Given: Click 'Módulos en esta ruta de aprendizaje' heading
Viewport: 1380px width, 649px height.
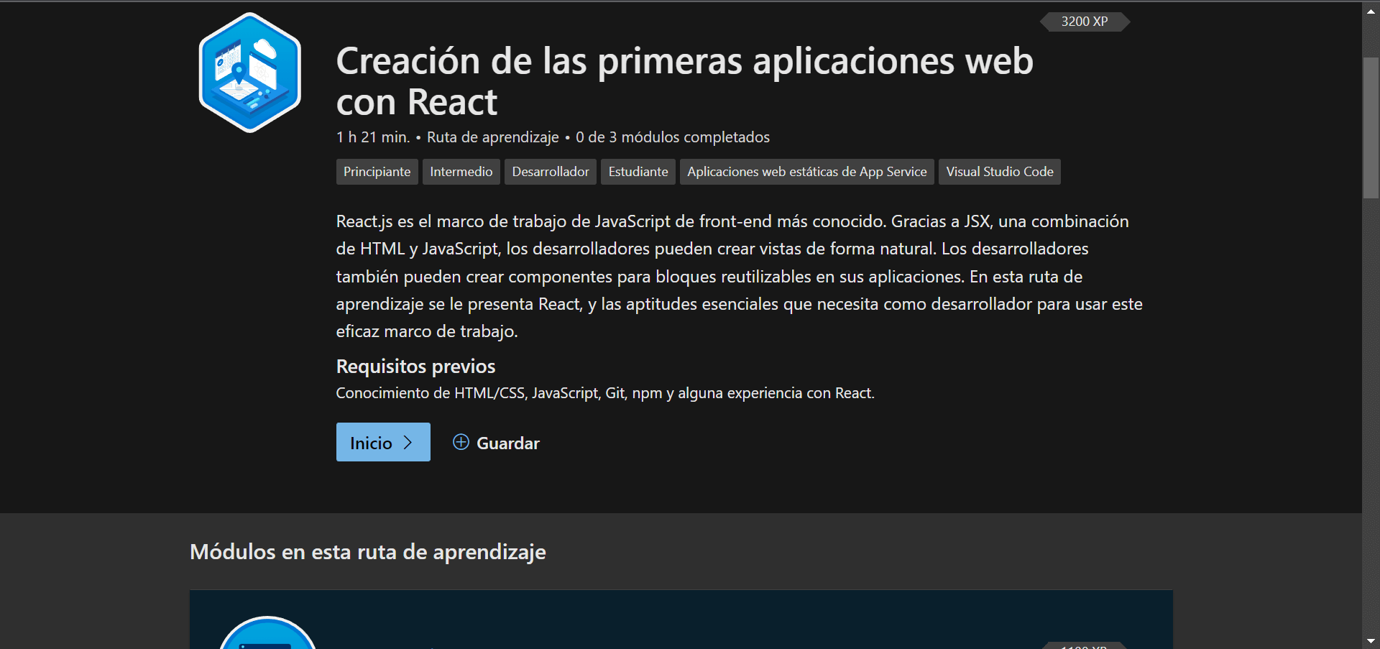Looking at the screenshot, I should [x=368, y=552].
